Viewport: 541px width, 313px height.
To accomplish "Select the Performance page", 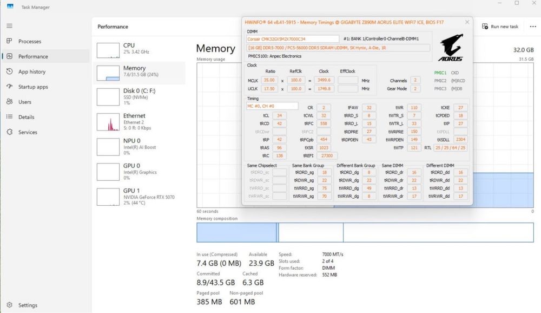I will (45, 56).
